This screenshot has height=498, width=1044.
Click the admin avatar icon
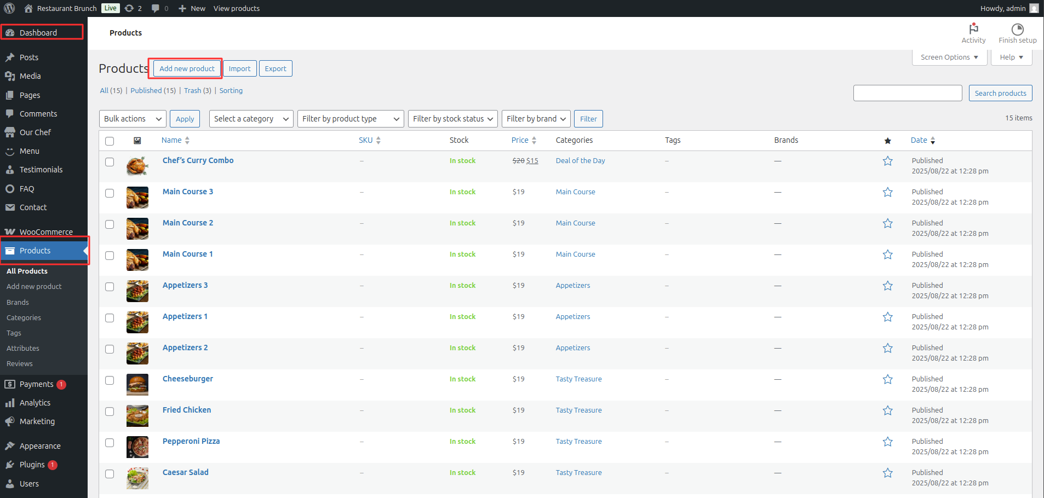coord(1034,8)
